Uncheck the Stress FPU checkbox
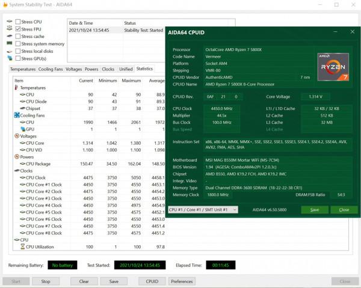 [x=17, y=29]
